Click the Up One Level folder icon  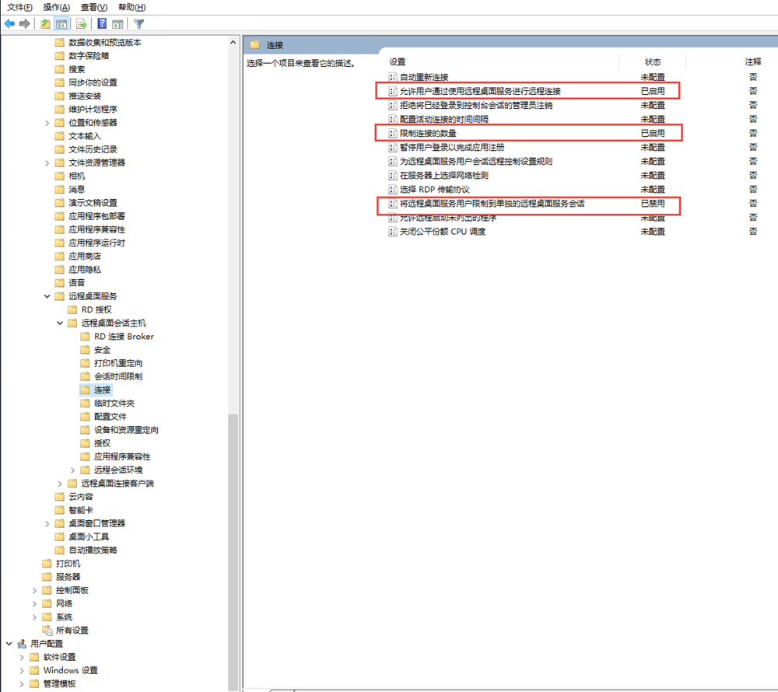[x=46, y=24]
